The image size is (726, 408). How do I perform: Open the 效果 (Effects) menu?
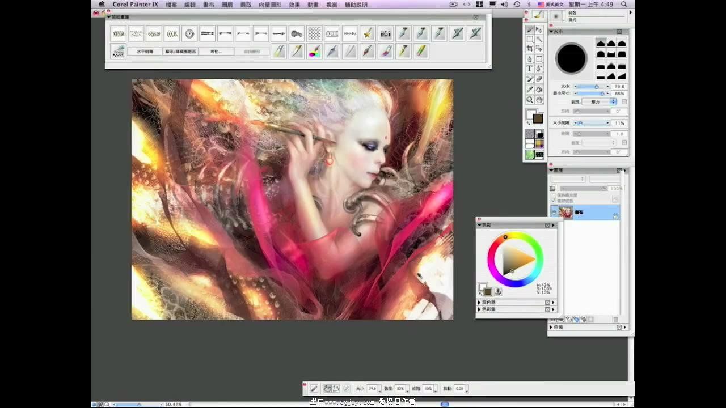[294, 5]
